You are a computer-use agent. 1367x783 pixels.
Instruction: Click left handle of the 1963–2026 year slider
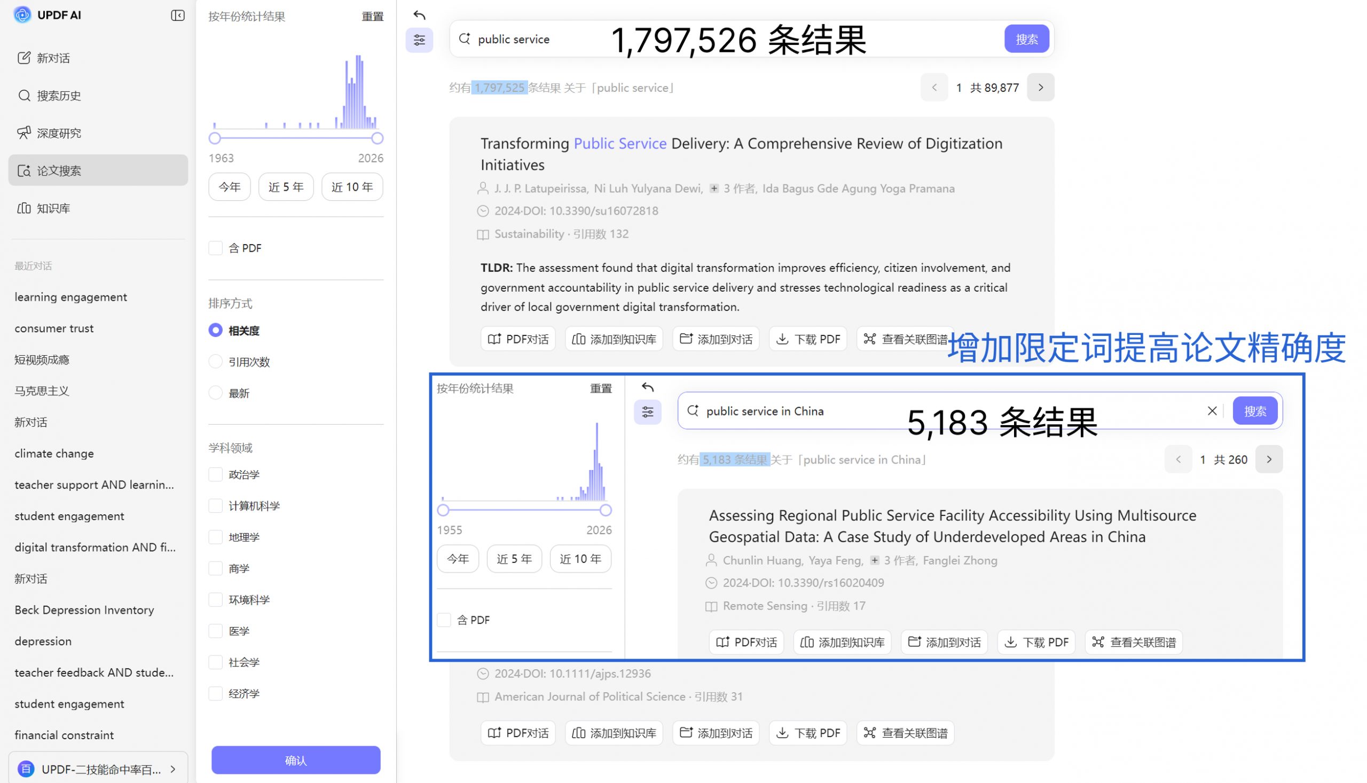[215, 138]
